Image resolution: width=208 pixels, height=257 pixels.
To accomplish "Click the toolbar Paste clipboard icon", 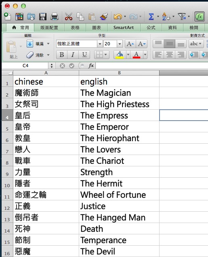I will (92, 17).
